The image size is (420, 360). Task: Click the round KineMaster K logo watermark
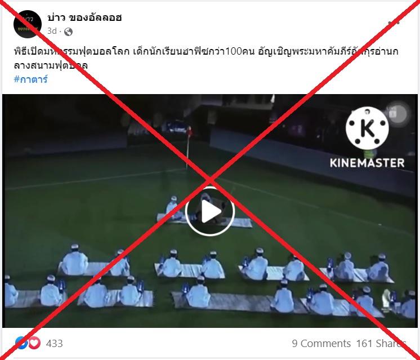[x=367, y=128]
